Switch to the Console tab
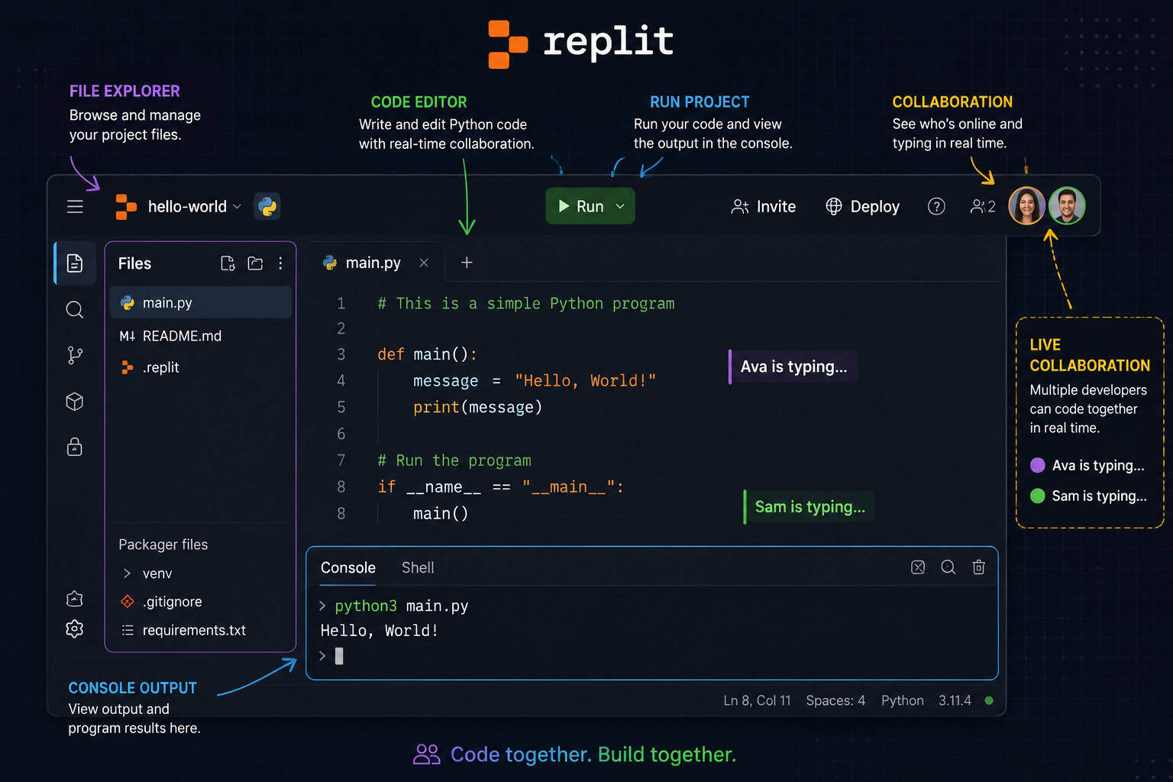 coord(348,567)
